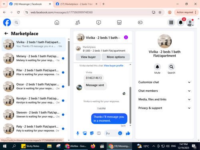Open the Gaming controller icon

click(140, 22)
